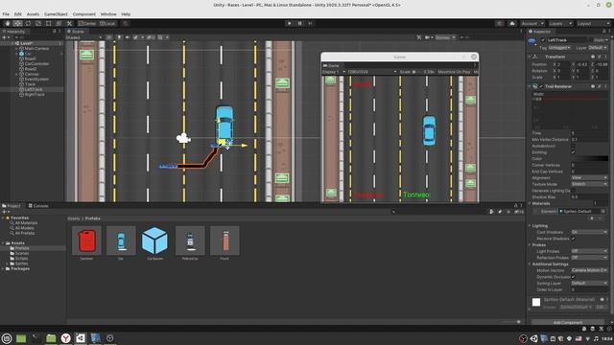Toggle the Pivot/Center handle position button
Viewport: 614px width, 345px height.
point(87,23)
